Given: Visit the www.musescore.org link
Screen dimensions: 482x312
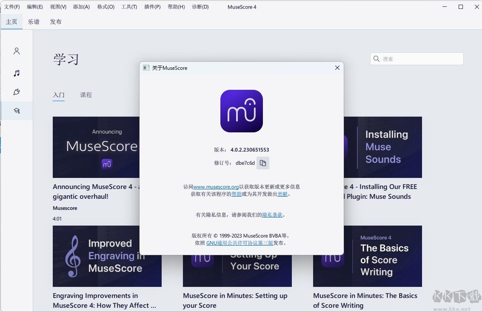Looking at the screenshot, I should 217,186.
